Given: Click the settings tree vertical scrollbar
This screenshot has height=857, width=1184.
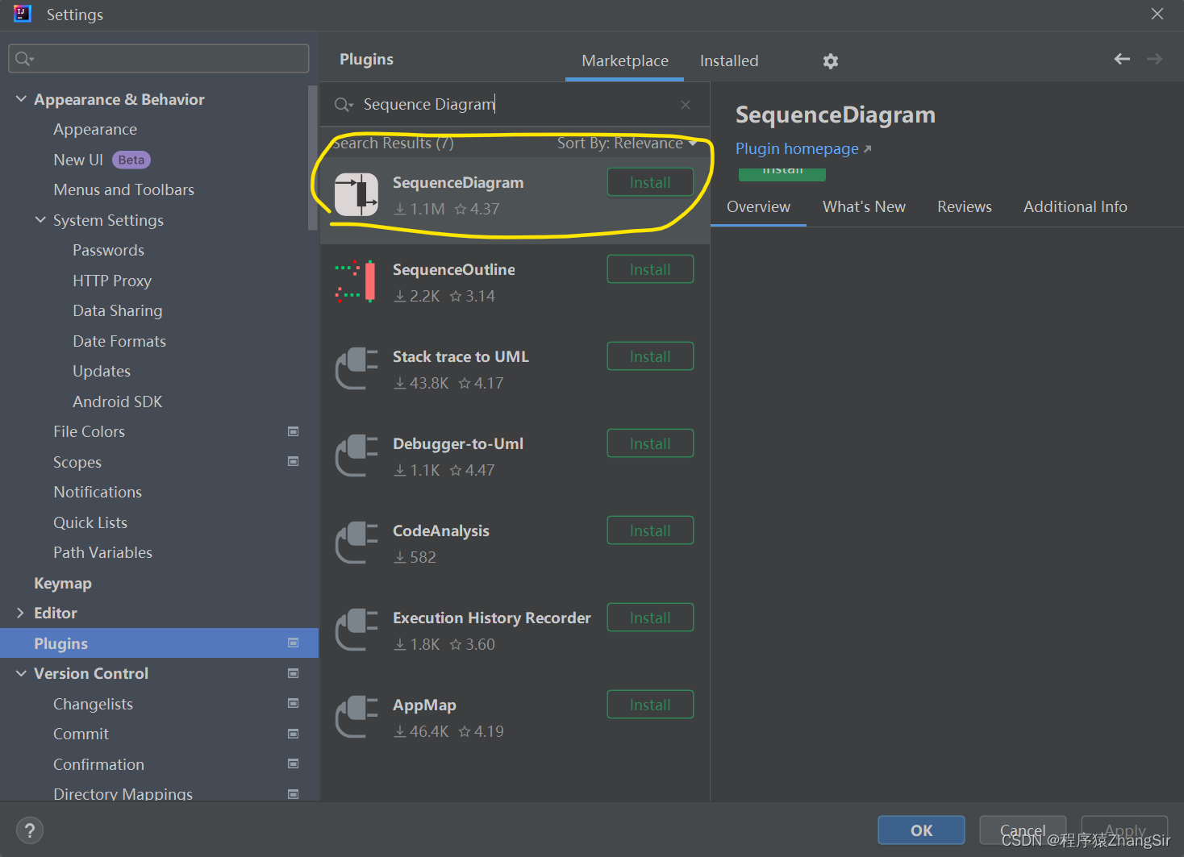Looking at the screenshot, I should (313, 158).
